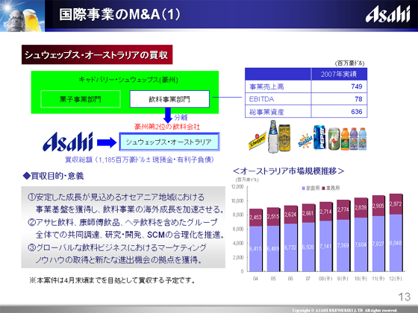Select the blue Asahi logo beside arrow
Image resolution: width=418 pixels, height=313 pixels.
(68, 142)
